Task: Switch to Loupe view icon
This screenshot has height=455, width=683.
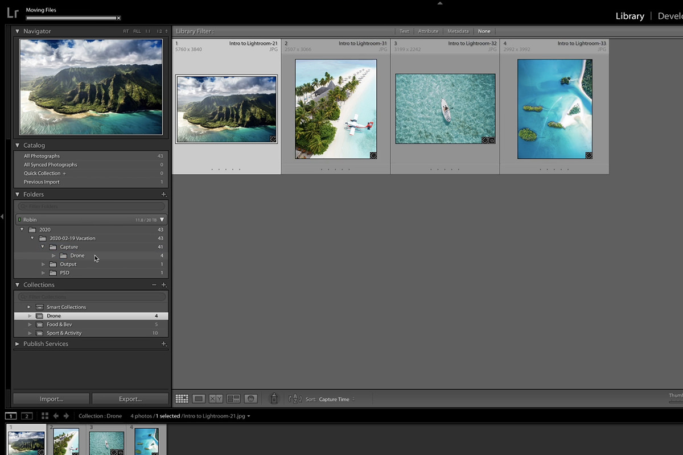Action: pos(199,399)
